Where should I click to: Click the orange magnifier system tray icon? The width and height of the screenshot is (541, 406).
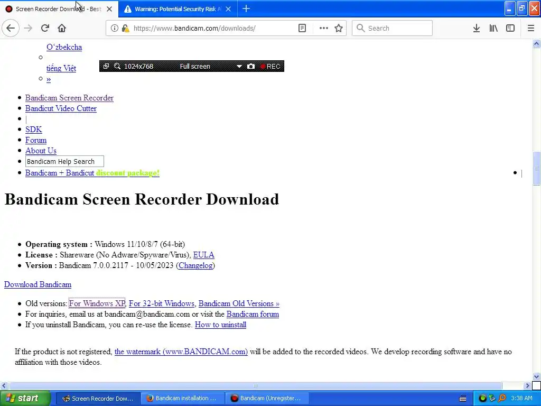pos(502,399)
